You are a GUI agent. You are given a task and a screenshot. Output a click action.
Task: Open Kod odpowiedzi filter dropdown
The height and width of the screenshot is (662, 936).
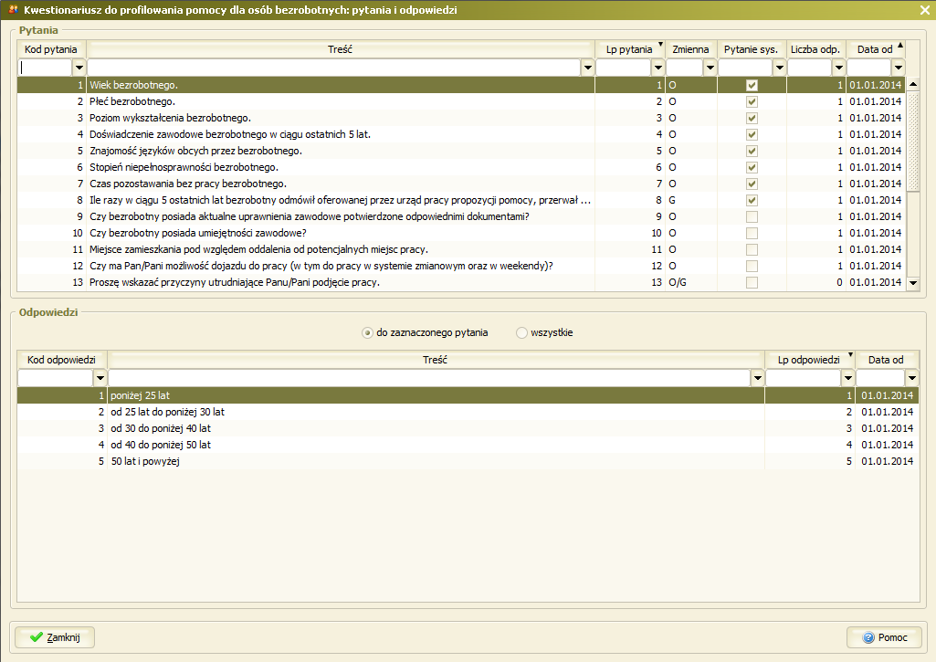pos(100,378)
